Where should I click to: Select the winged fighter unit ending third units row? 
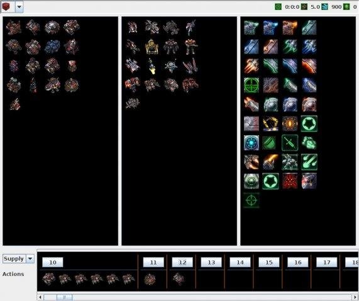pyautogui.click(x=191, y=66)
